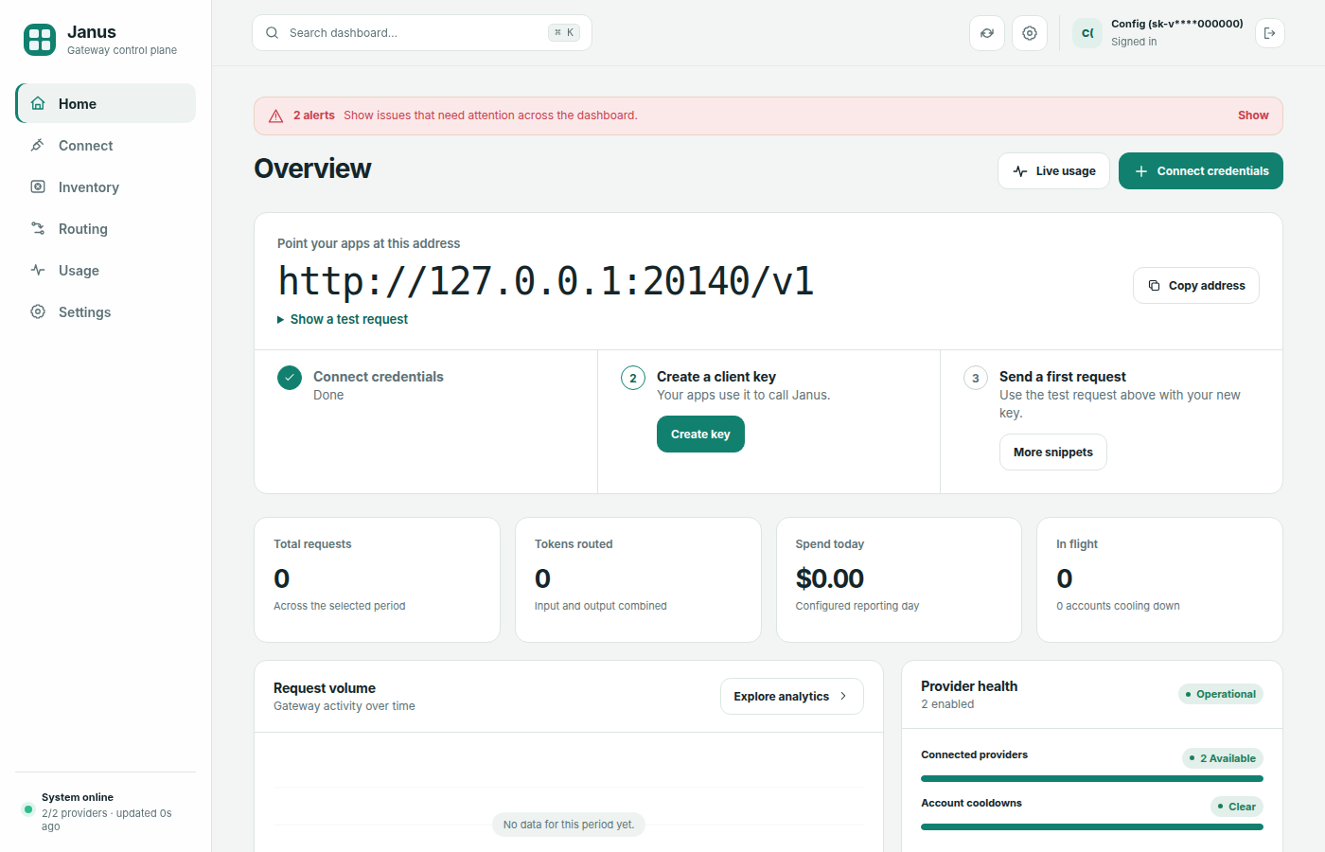Click Connect credentials button
1325x852 pixels.
(x=1201, y=170)
